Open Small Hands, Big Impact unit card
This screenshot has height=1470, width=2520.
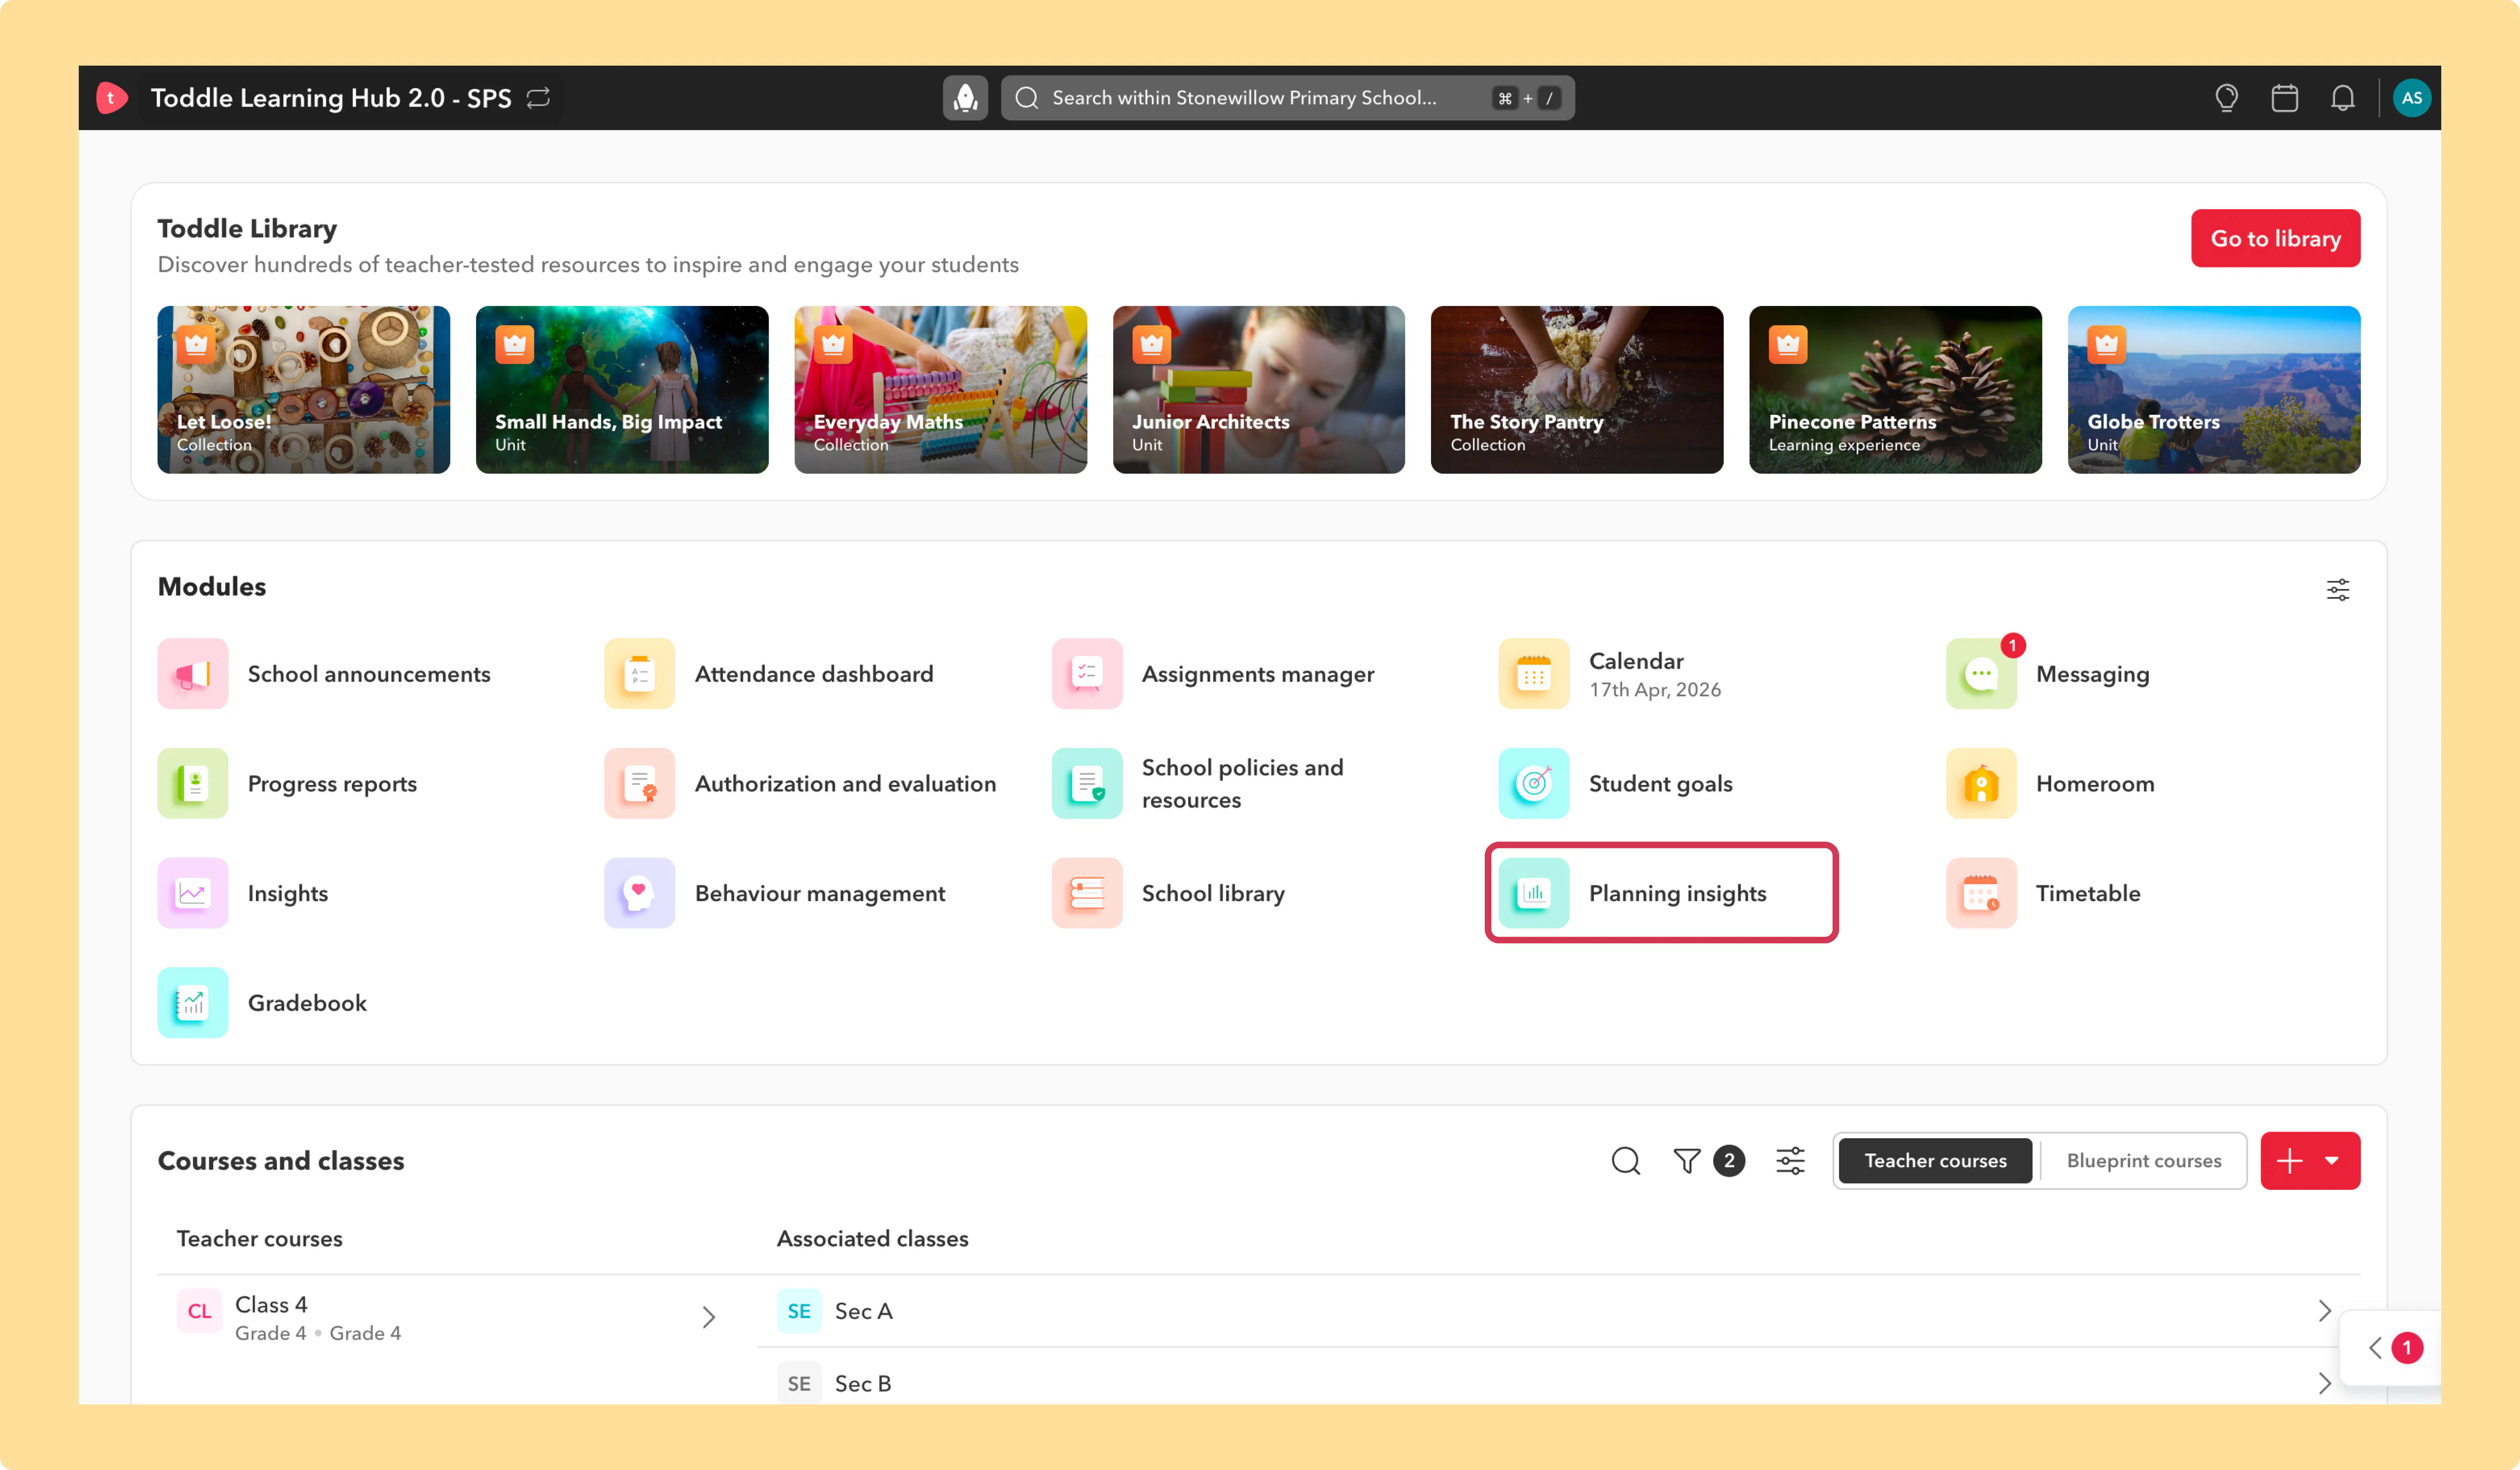tap(622, 390)
